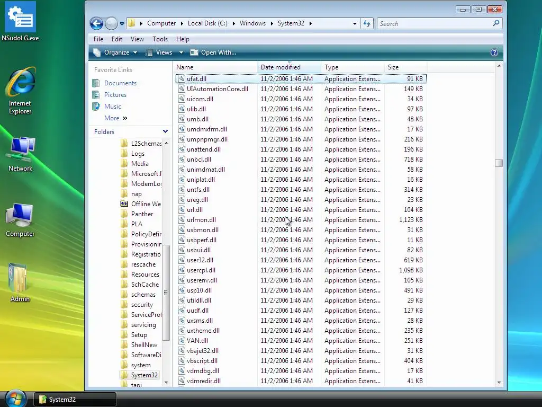Click Computer in the breadcrumb path
The image size is (542, 407).
[161, 23]
